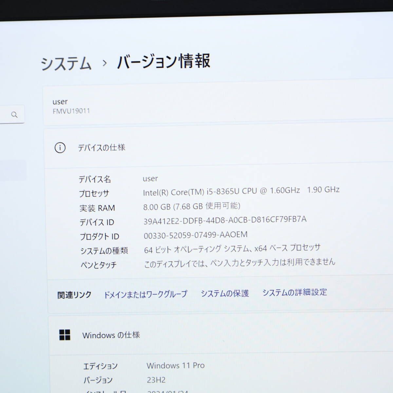Open システムの保護 link

pos(225,293)
